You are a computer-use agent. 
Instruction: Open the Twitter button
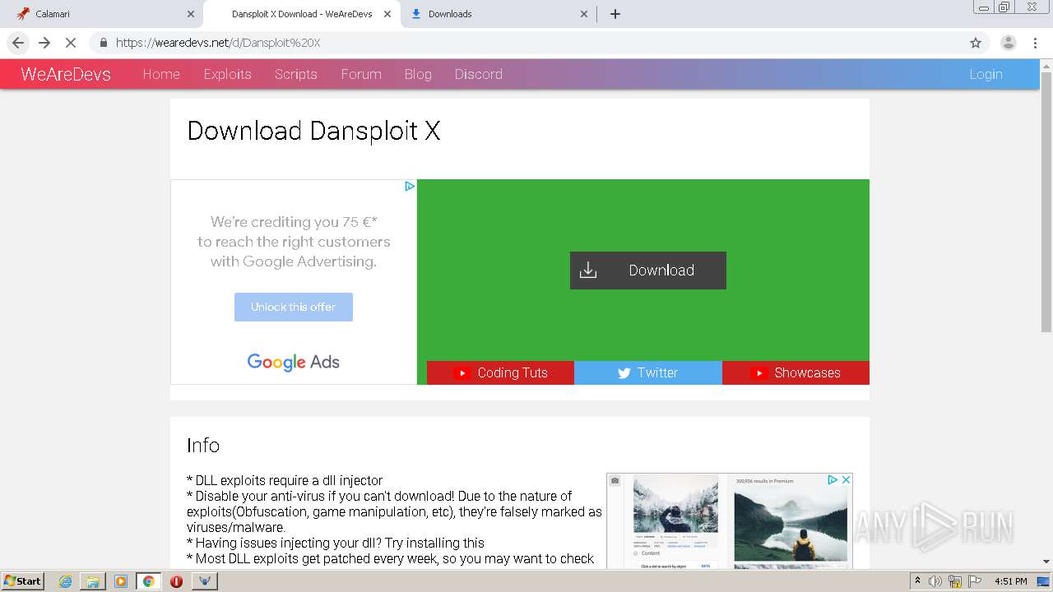[648, 372]
